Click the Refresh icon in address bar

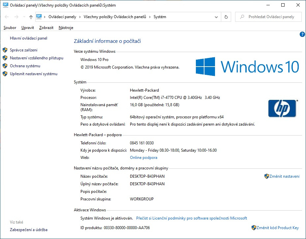coord(226,17)
